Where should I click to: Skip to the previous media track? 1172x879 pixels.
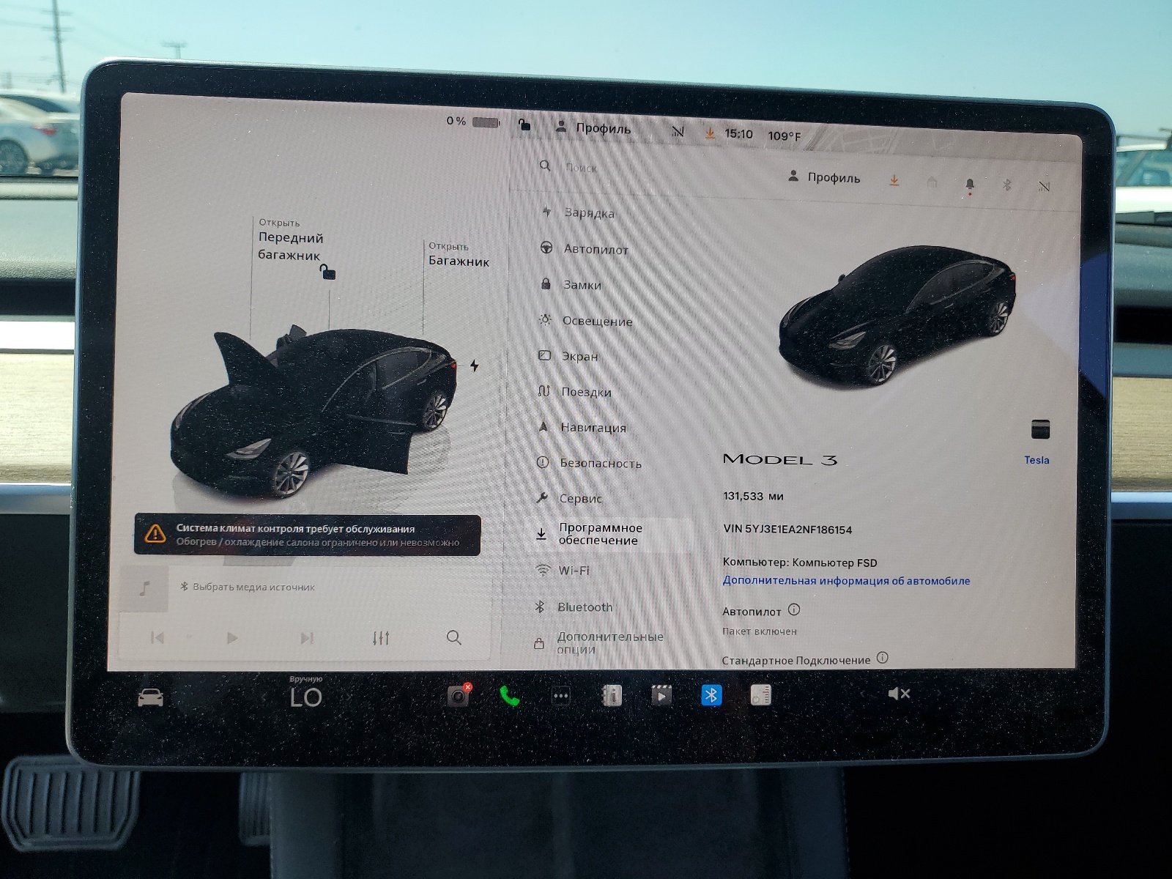coord(157,637)
